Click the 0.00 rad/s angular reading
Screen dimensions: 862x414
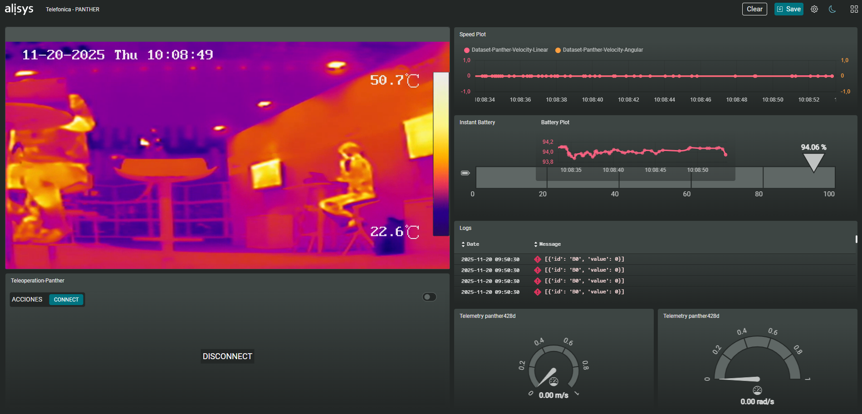(x=757, y=402)
